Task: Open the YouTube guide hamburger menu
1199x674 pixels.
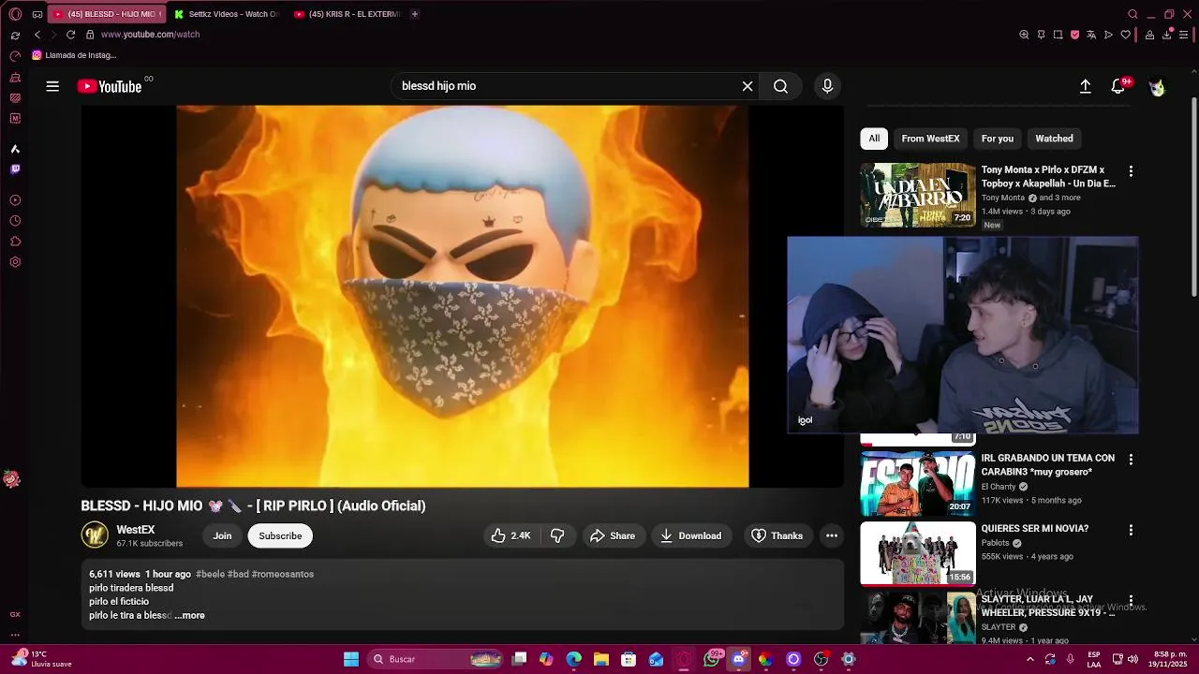Action: tap(52, 86)
